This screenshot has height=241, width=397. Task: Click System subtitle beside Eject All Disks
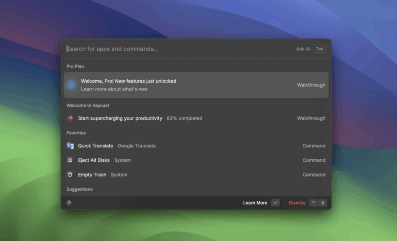point(123,160)
